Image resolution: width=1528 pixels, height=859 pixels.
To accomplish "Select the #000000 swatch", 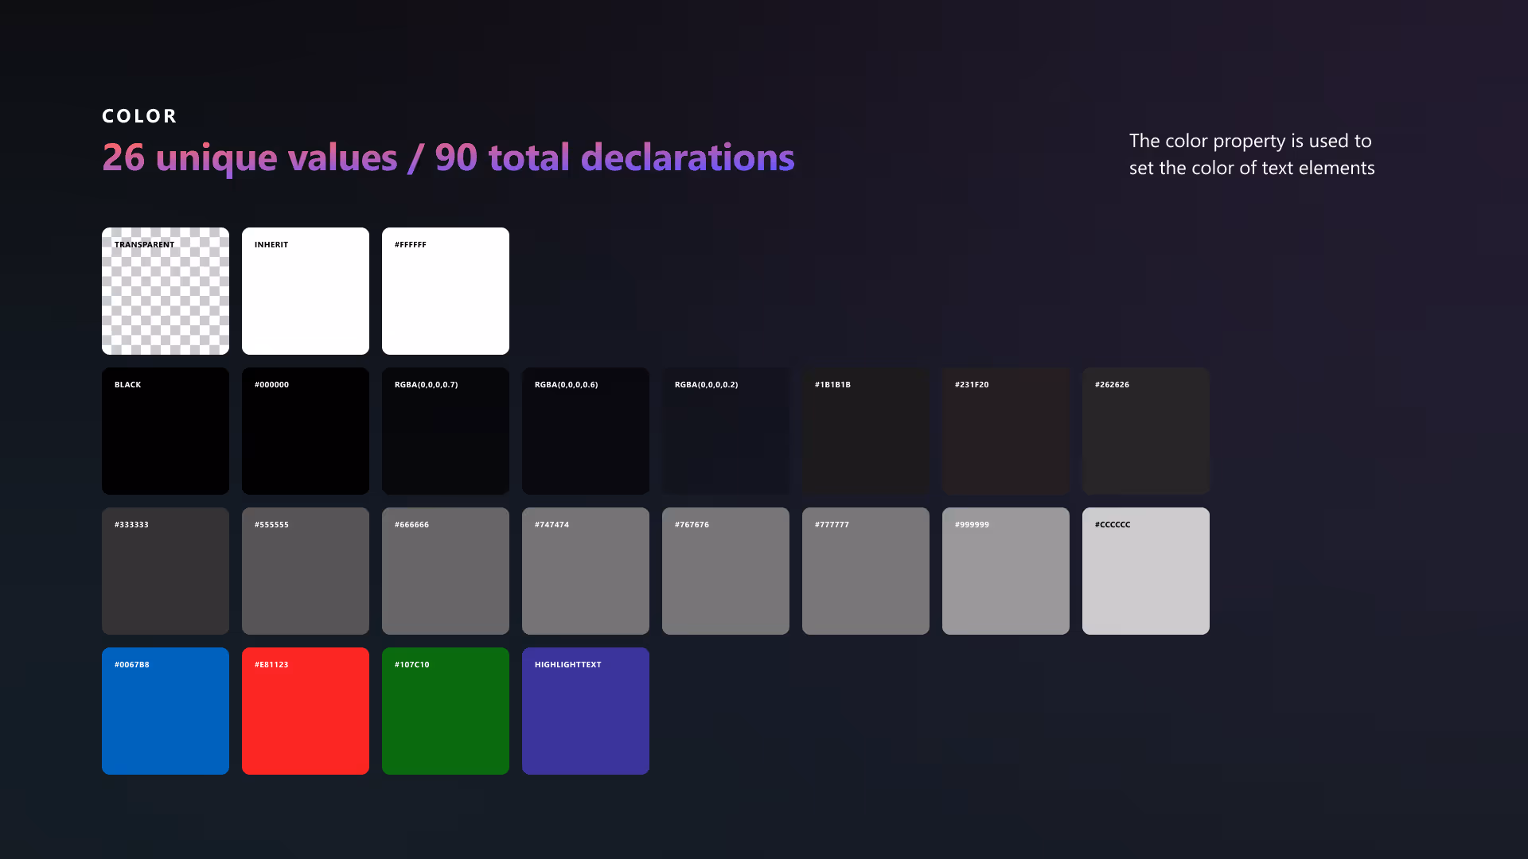I will tap(305, 430).
